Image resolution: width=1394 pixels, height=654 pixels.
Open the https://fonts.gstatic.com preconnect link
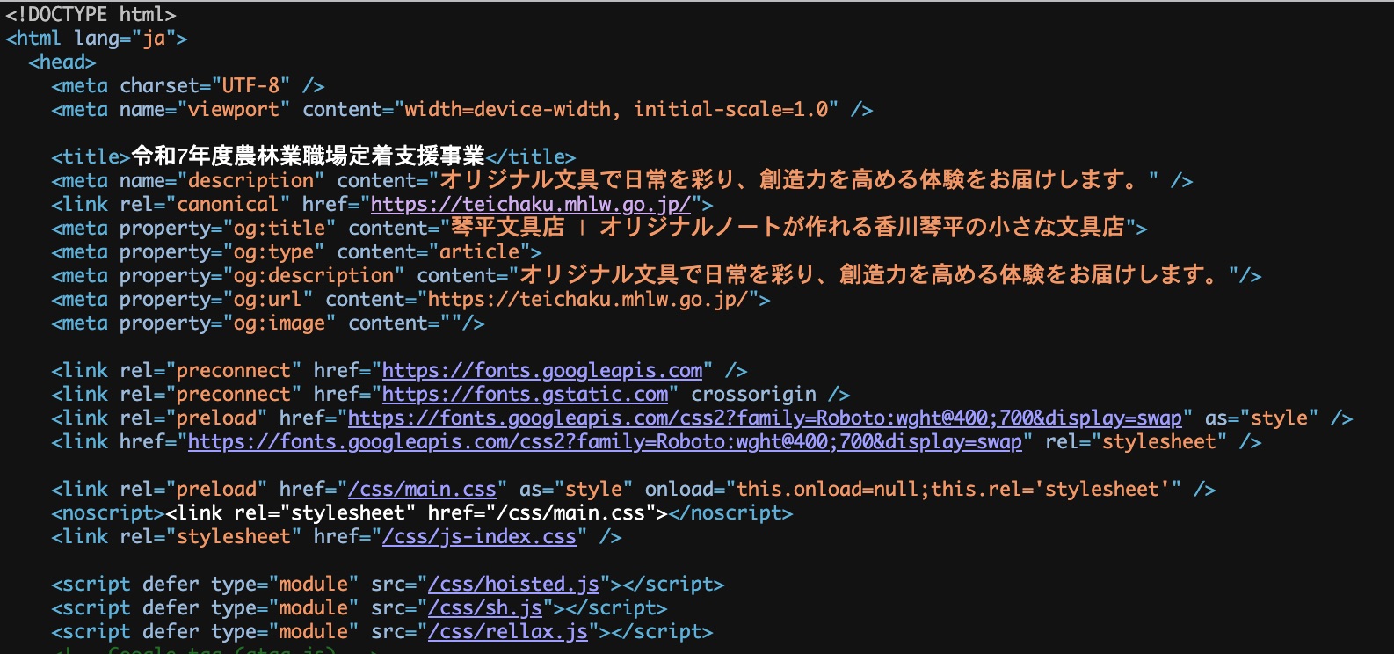(x=526, y=395)
